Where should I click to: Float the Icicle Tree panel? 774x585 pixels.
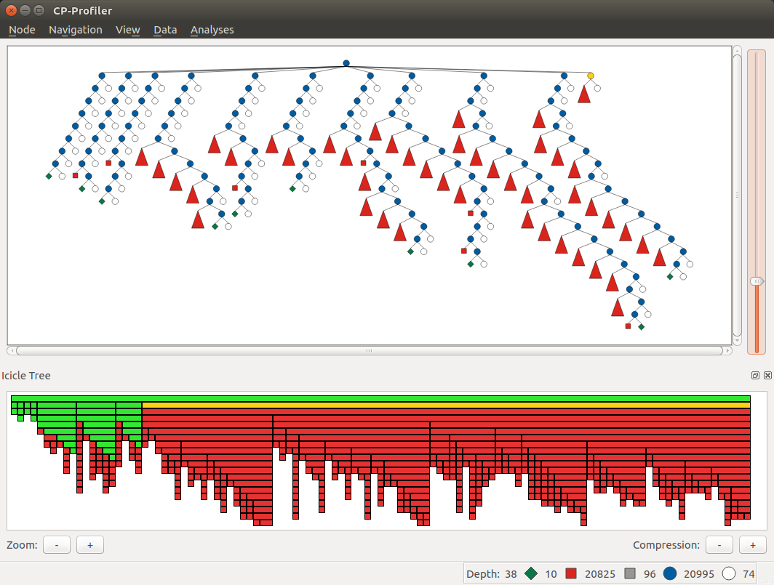pos(755,376)
